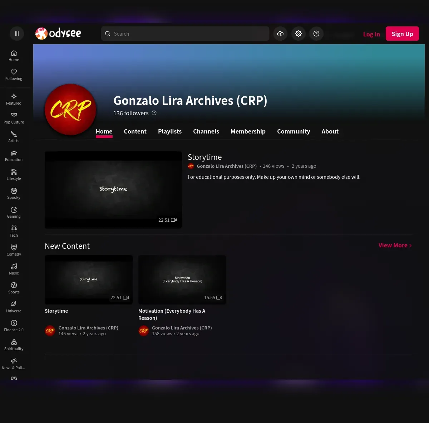The width and height of the screenshot is (429, 423).
Task: Toggle the sidebar menu button
Action: [16, 34]
